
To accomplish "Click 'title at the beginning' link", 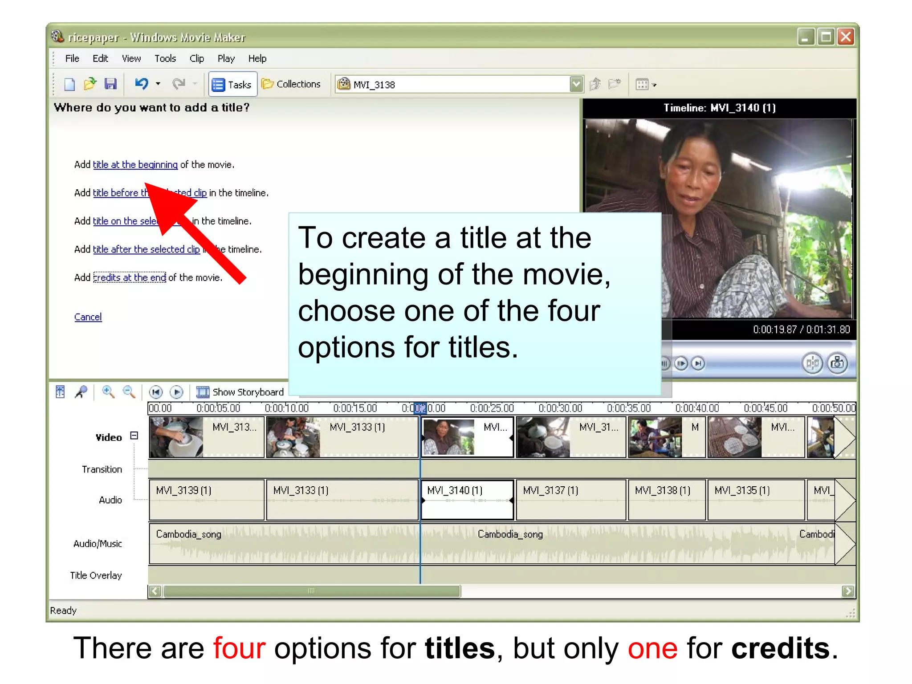I will pyautogui.click(x=135, y=165).
